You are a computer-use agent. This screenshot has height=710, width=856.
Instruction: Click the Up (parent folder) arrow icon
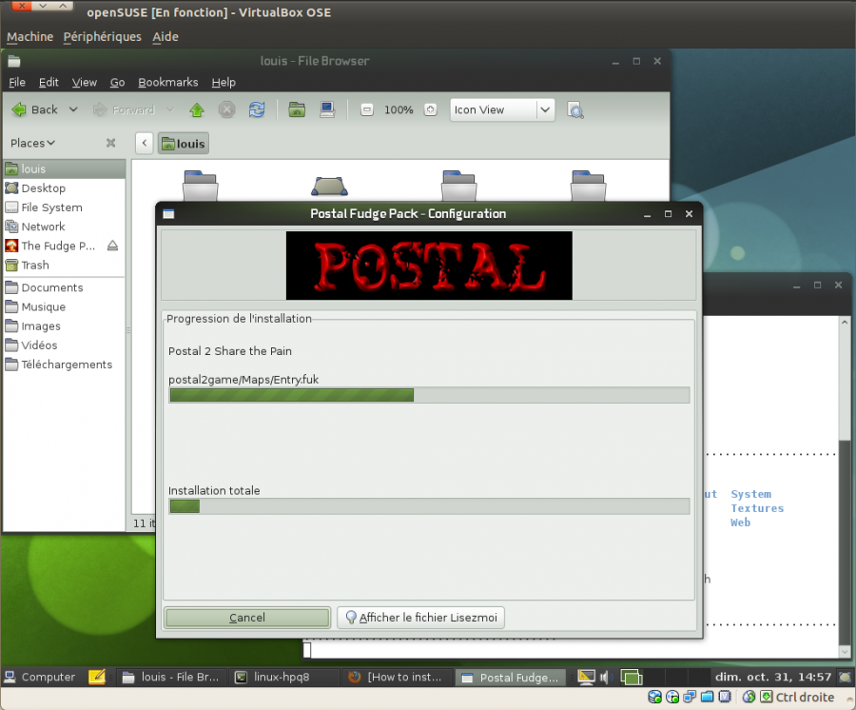click(x=197, y=109)
